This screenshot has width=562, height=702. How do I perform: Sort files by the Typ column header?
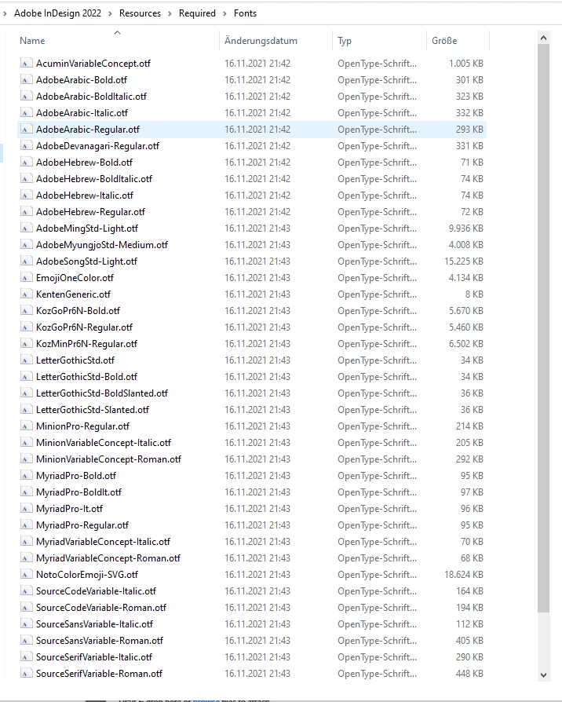pos(345,41)
